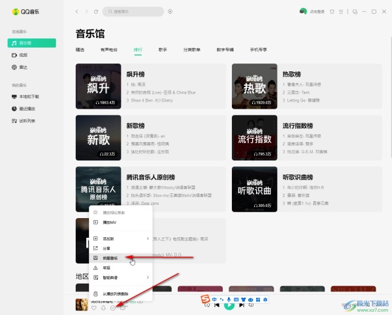Open 流行指数榜 chart title
392x315 pixels.
(x=298, y=126)
